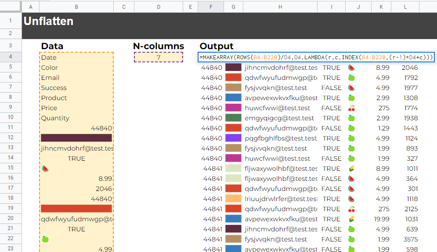The image size is (437, 252).
Task: Click watermelon icon in output row 5
Action: pos(351,68)
